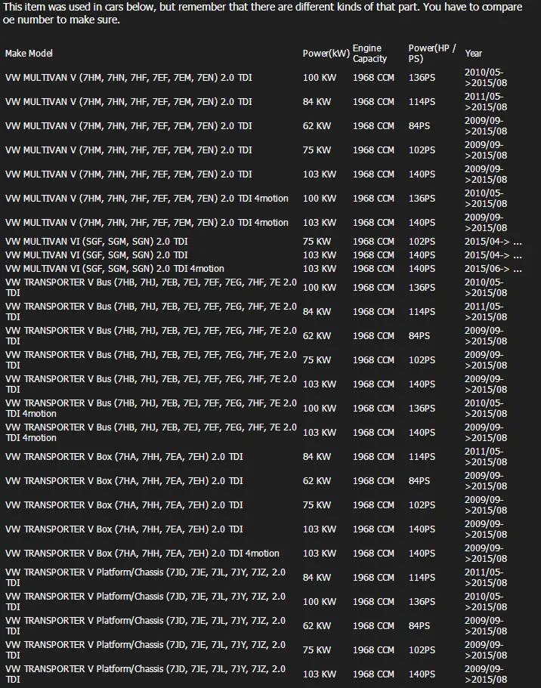Click "84PS" in the TRANSPORTER V Box row
Image resolution: width=541 pixels, height=688 pixels.
[419, 481]
